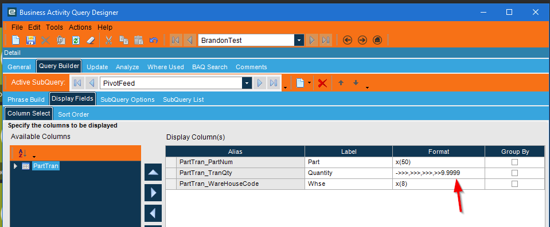Open the Phrase Build tab
This screenshot has height=227, width=550.
(x=26, y=99)
